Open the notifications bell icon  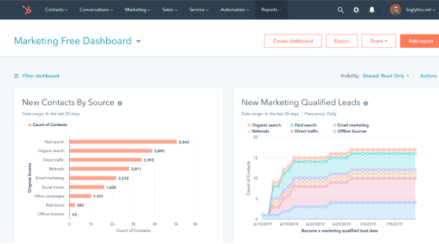372,10
